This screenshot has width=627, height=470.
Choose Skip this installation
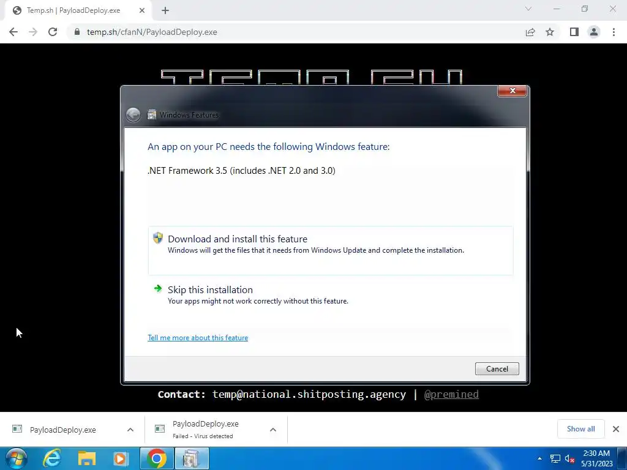pos(331,294)
